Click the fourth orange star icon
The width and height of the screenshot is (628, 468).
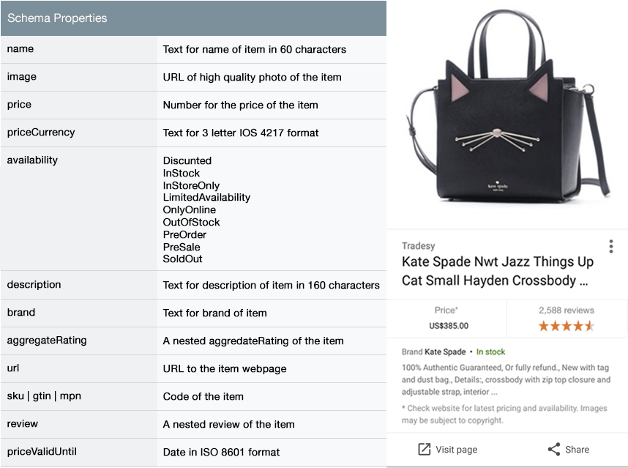click(577, 324)
